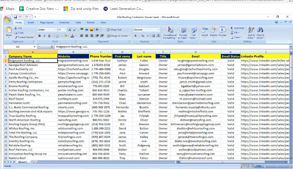
Task: Click the Conditional Formatting icon
Action: point(169,30)
